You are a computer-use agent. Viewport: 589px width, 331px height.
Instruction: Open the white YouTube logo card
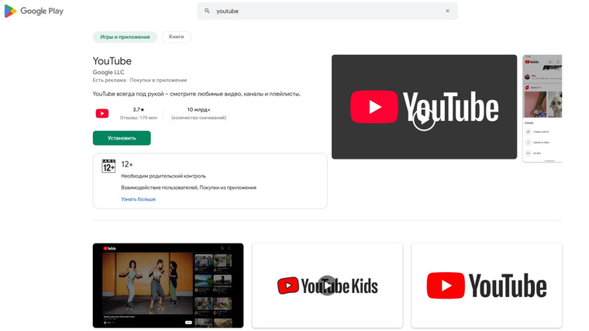pyautogui.click(x=487, y=285)
